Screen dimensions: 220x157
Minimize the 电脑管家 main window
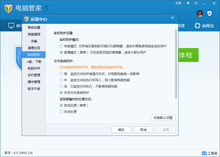coord(204,3)
